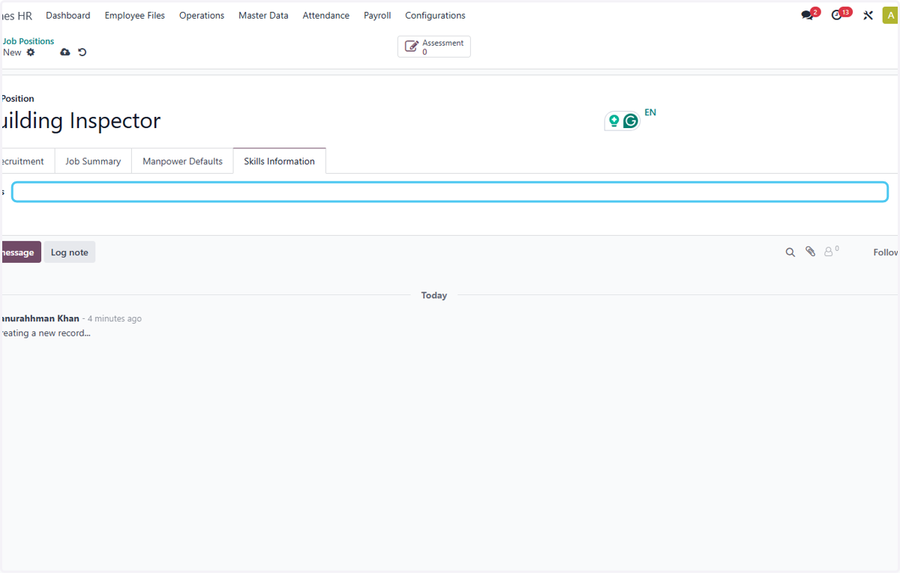This screenshot has height=573, width=900.
Task: Attach files using the paperclip icon
Action: [x=810, y=252]
